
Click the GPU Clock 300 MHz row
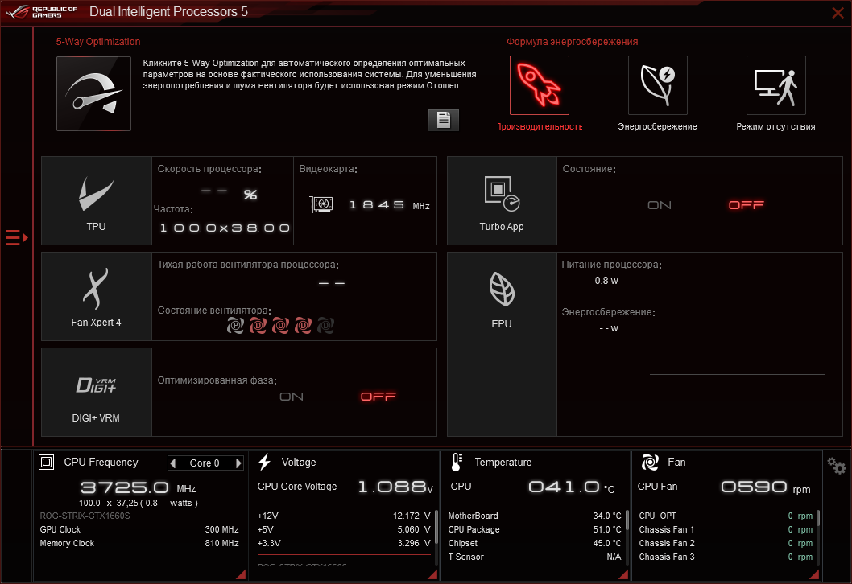[139, 530]
